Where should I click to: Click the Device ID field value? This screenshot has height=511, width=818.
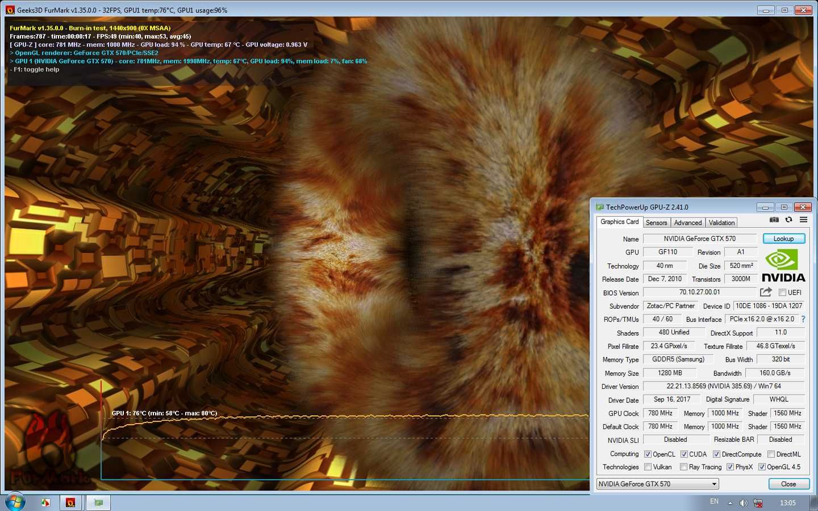point(769,306)
